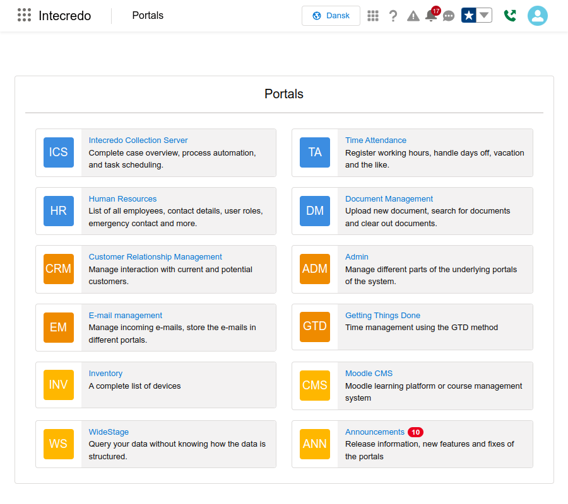
Task: Click the Announcements red 10 badge
Action: pyautogui.click(x=415, y=432)
